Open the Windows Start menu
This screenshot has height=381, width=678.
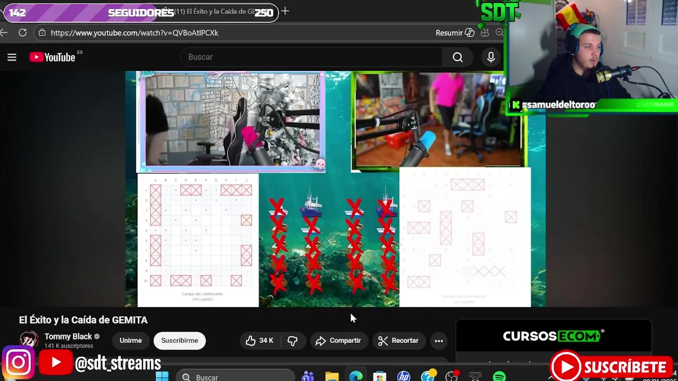tap(162, 376)
